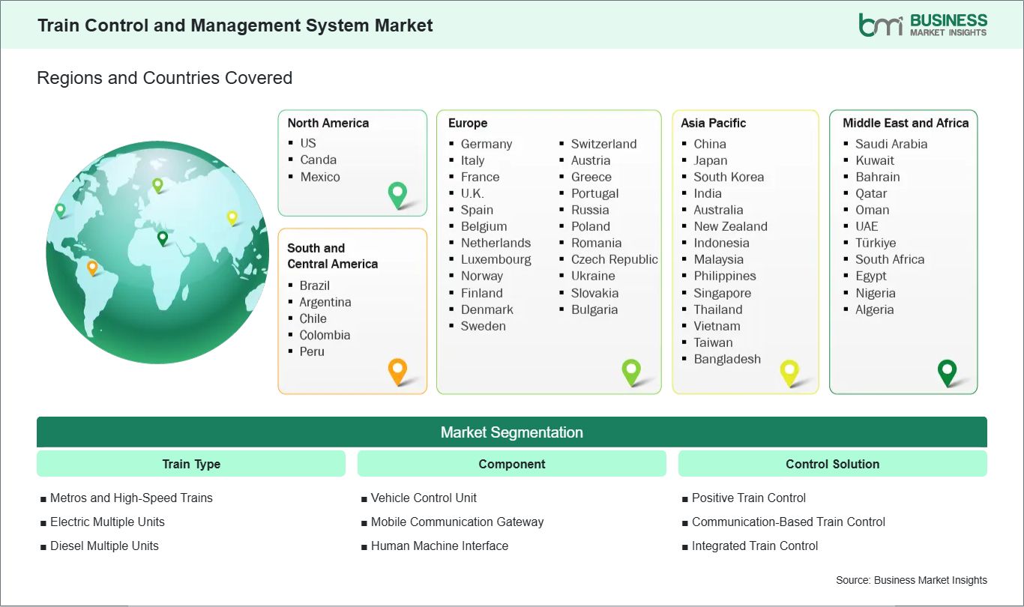The image size is (1024, 607).
Task: Select the dark green pin at globe center
Action: (x=163, y=238)
